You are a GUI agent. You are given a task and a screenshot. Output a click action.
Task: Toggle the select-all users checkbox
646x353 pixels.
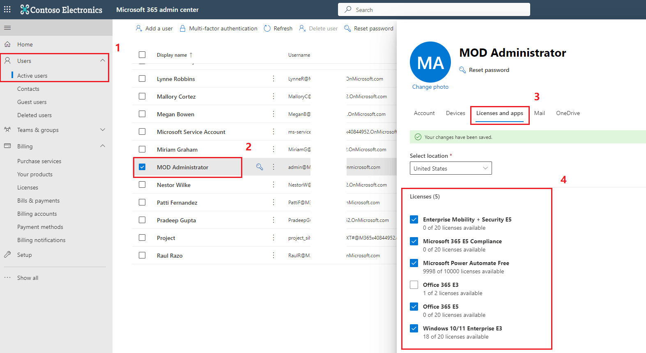pos(142,55)
